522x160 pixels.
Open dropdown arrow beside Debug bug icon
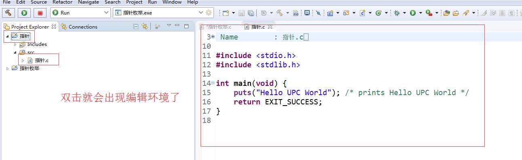coord(405,13)
